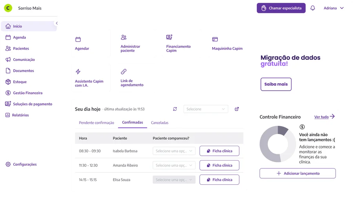Open Soluções de pagamento in sidebar
The width and height of the screenshot is (353, 200).
29,104
